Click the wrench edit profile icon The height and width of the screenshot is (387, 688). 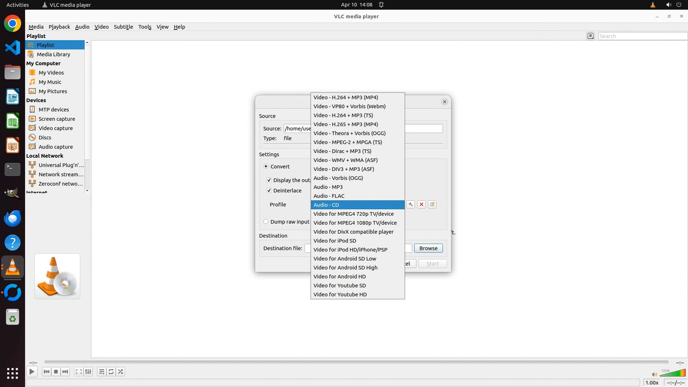click(x=411, y=204)
